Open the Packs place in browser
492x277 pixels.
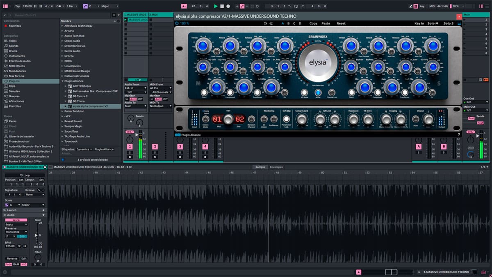pyautogui.click(x=13, y=121)
